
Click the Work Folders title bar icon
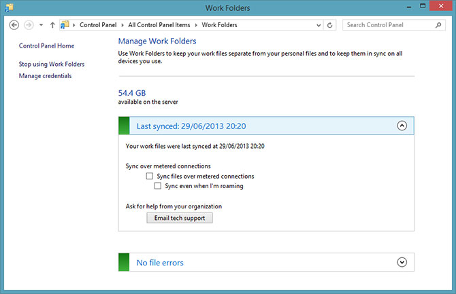pos(9,7)
